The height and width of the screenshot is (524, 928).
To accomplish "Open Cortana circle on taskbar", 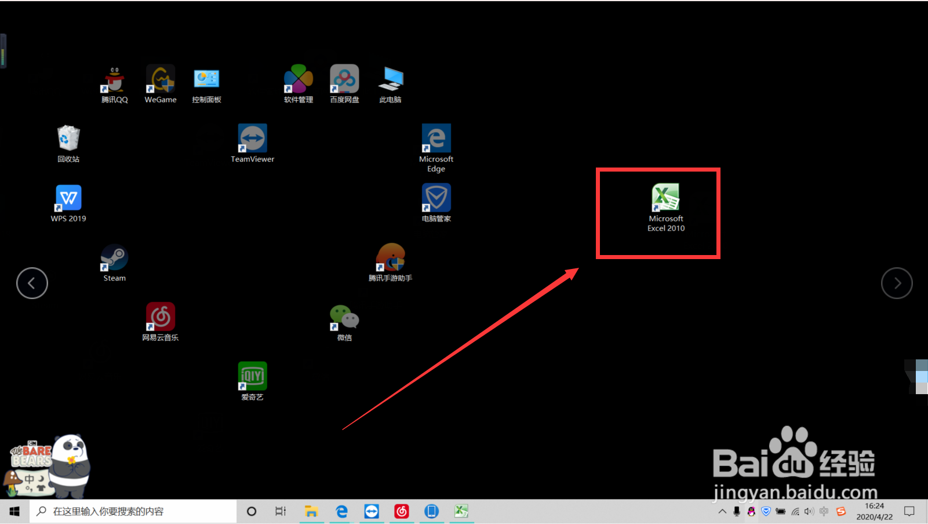I will tap(252, 511).
